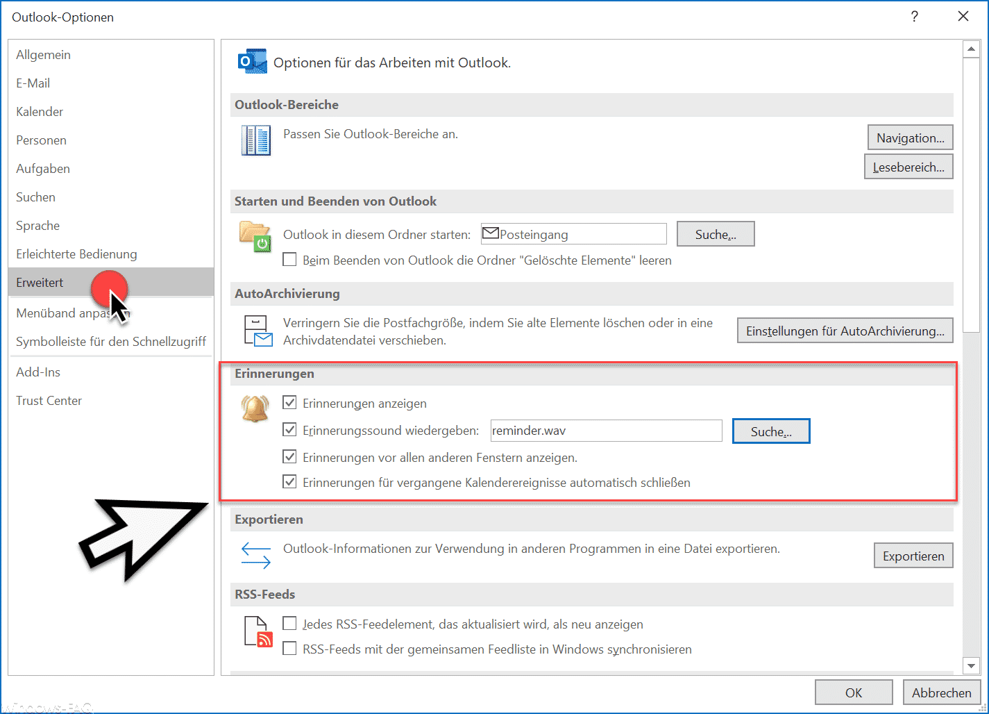Viewport: 989px width, 714px height.
Task: Click the reminder.wav sound file field
Action: (606, 431)
